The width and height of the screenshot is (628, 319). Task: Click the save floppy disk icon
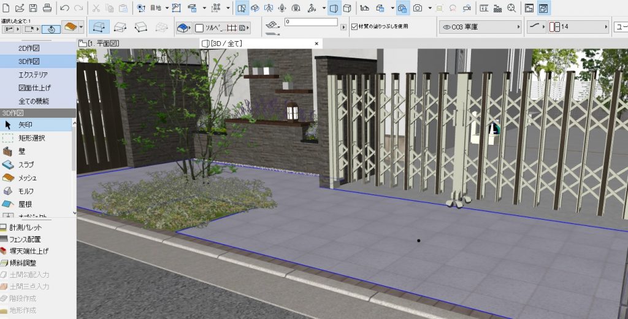coord(33,8)
